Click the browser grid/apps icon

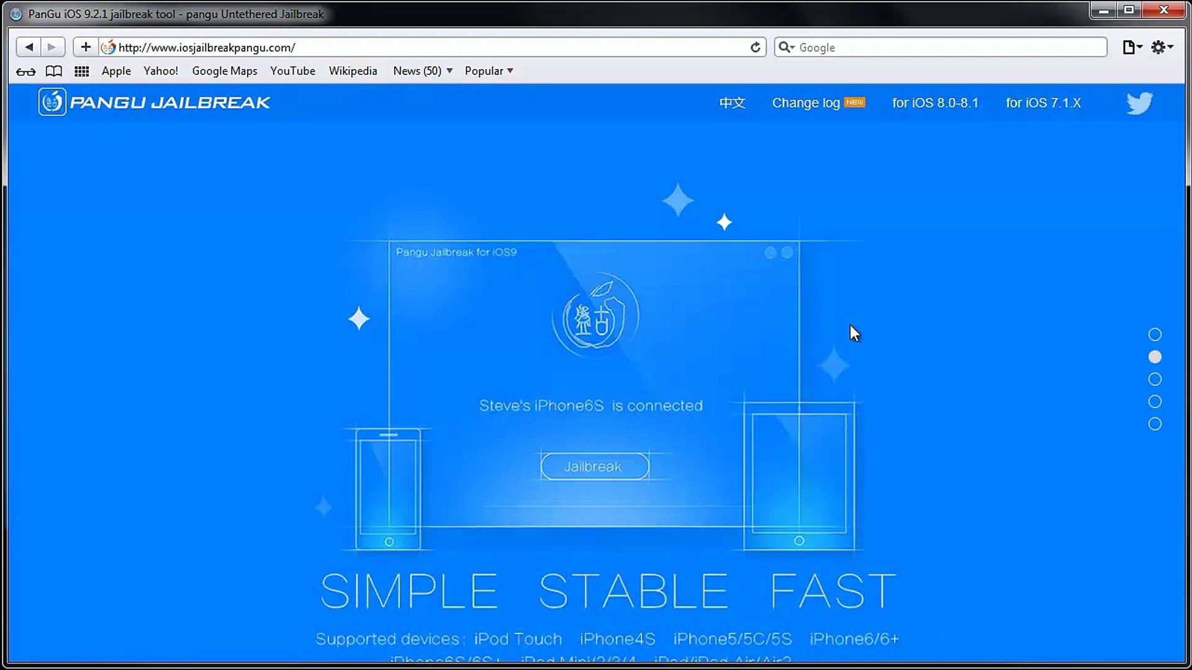pyautogui.click(x=81, y=70)
